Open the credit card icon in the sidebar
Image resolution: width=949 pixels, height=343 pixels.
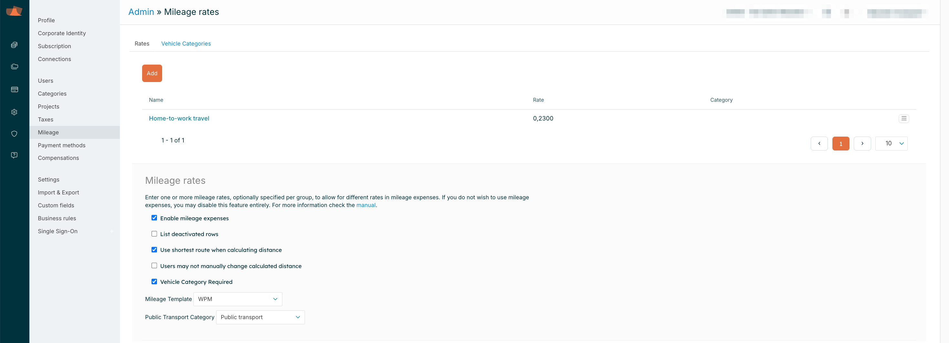pos(14,89)
